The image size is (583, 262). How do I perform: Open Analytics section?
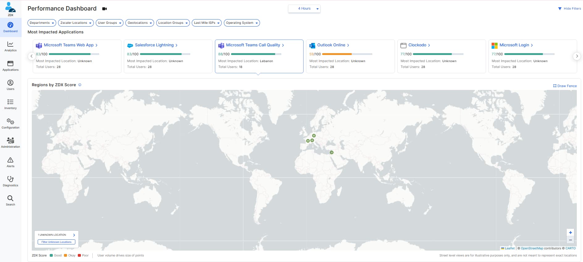(x=10, y=47)
